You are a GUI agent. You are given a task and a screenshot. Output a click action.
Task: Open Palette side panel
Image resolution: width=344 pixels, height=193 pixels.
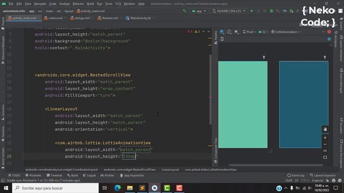[216, 38]
